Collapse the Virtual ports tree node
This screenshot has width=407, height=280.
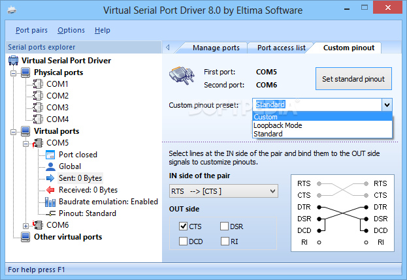(13, 132)
